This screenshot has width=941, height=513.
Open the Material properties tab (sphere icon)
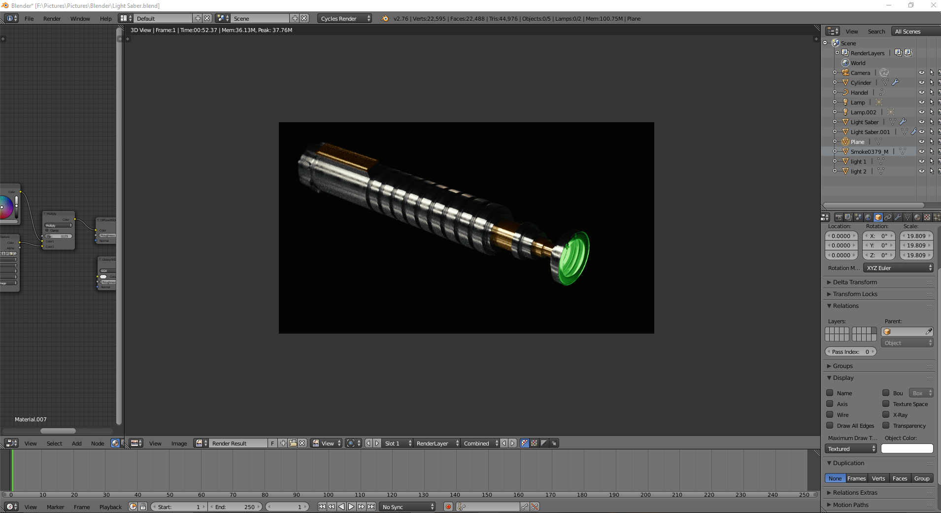[917, 217]
